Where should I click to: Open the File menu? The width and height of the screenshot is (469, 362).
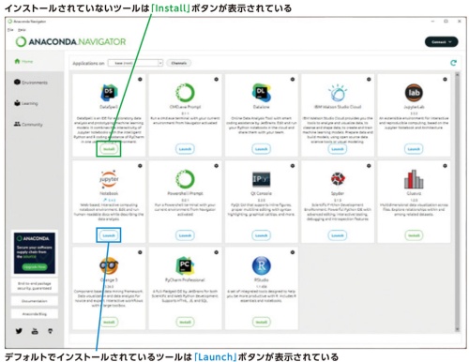10,30
